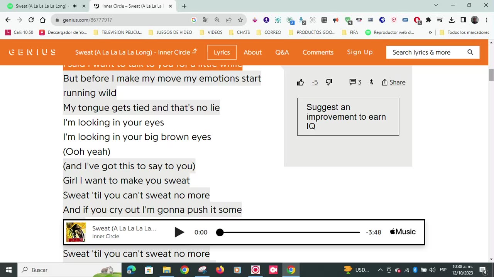Open the album art thumbnail in player
494x277 pixels.
click(76, 232)
